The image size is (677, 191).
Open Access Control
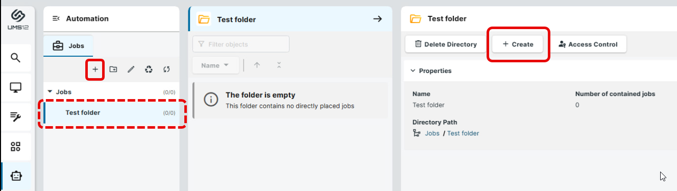pos(588,44)
